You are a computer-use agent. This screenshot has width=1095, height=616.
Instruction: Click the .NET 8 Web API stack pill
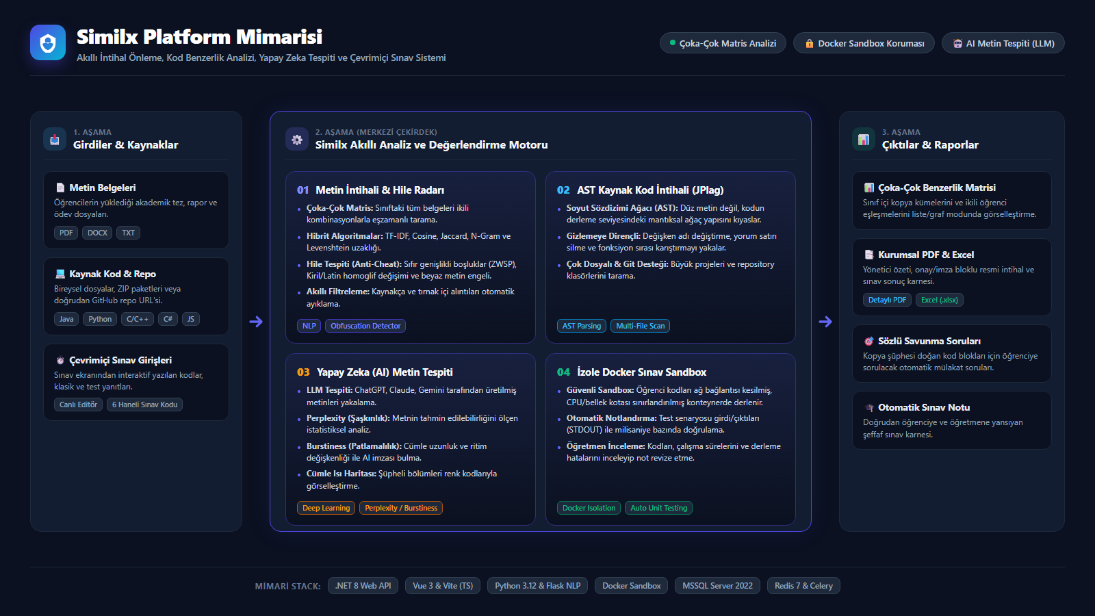[363, 586]
